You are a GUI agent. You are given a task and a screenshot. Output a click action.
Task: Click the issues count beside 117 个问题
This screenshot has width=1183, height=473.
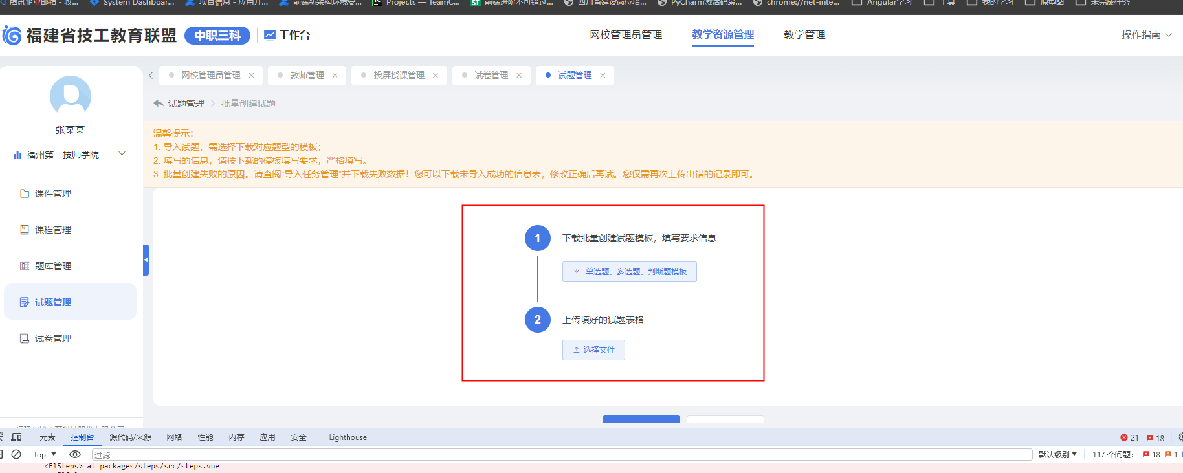coord(1151,455)
